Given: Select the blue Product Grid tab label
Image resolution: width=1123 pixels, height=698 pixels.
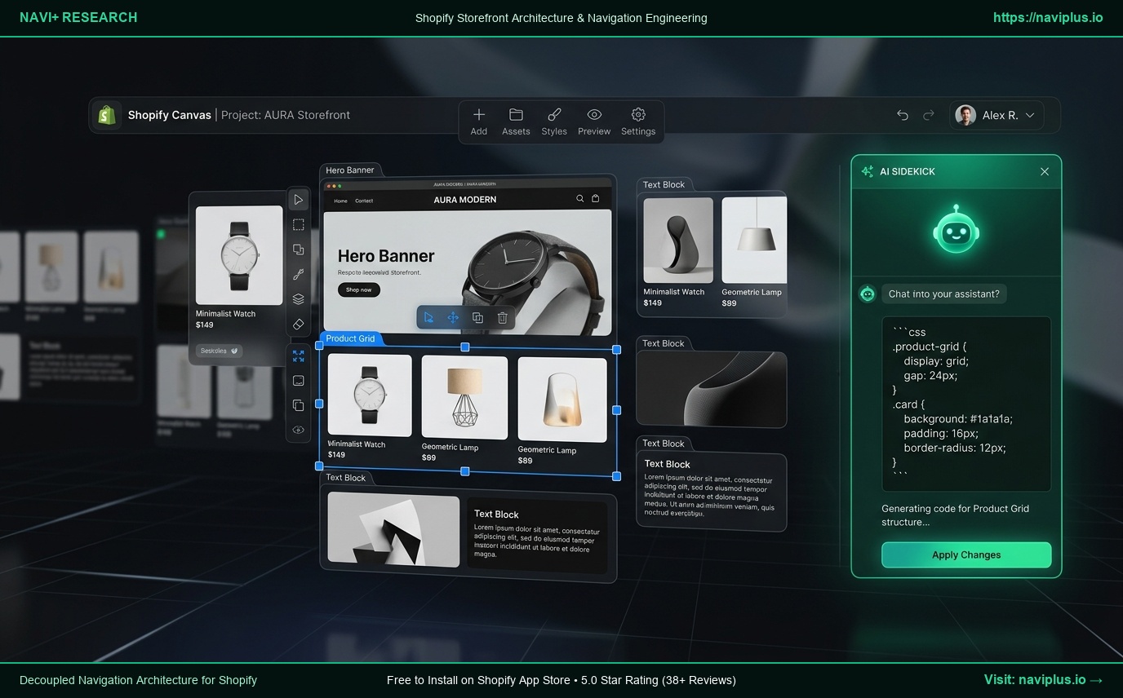Looking at the screenshot, I should [351, 338].
